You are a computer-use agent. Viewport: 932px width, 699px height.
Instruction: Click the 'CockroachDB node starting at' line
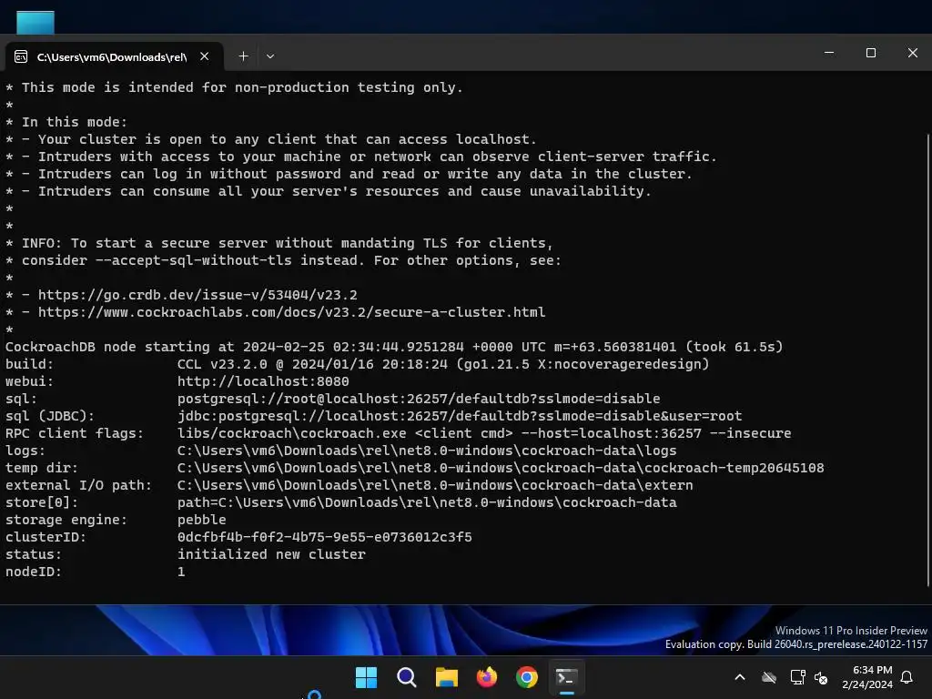(x=394, y=347)
